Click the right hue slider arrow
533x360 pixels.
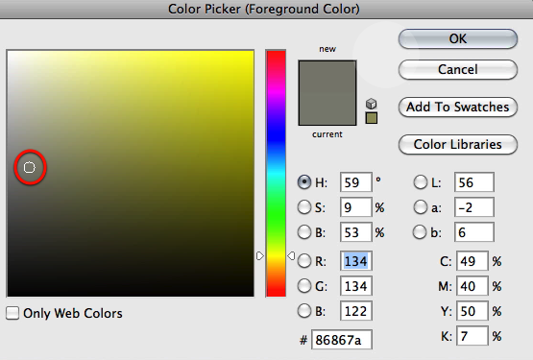(291, 255)
